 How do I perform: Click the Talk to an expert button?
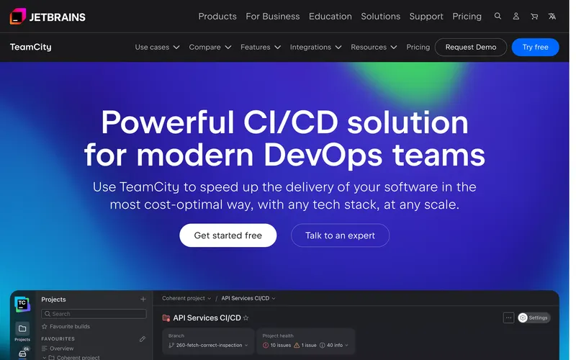(x=340, y=235)
